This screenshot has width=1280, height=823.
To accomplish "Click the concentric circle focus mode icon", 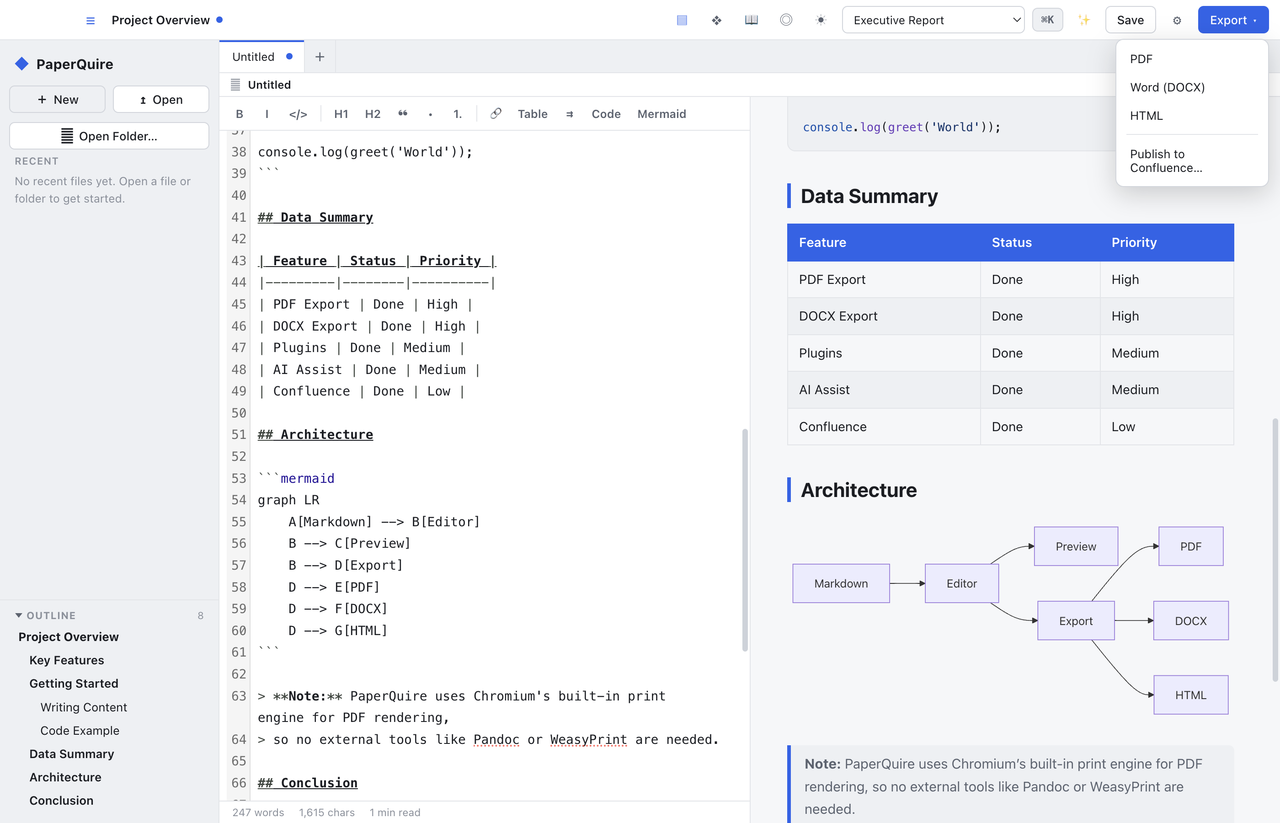I will pos(786,20).
